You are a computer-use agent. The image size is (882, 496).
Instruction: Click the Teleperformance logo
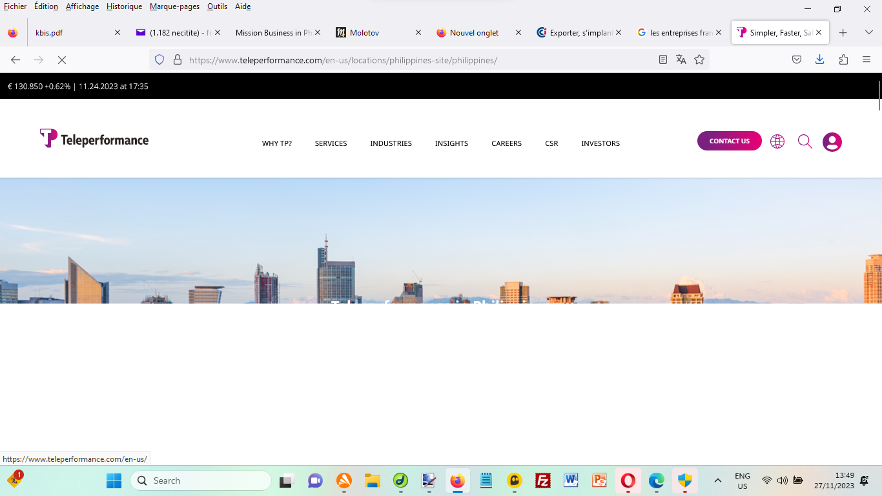(x=94, y=139)
